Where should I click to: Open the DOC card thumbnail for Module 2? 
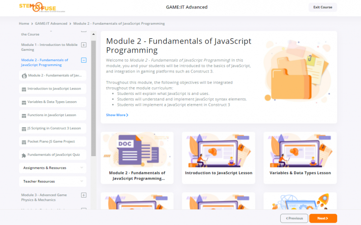click(137, 150)
